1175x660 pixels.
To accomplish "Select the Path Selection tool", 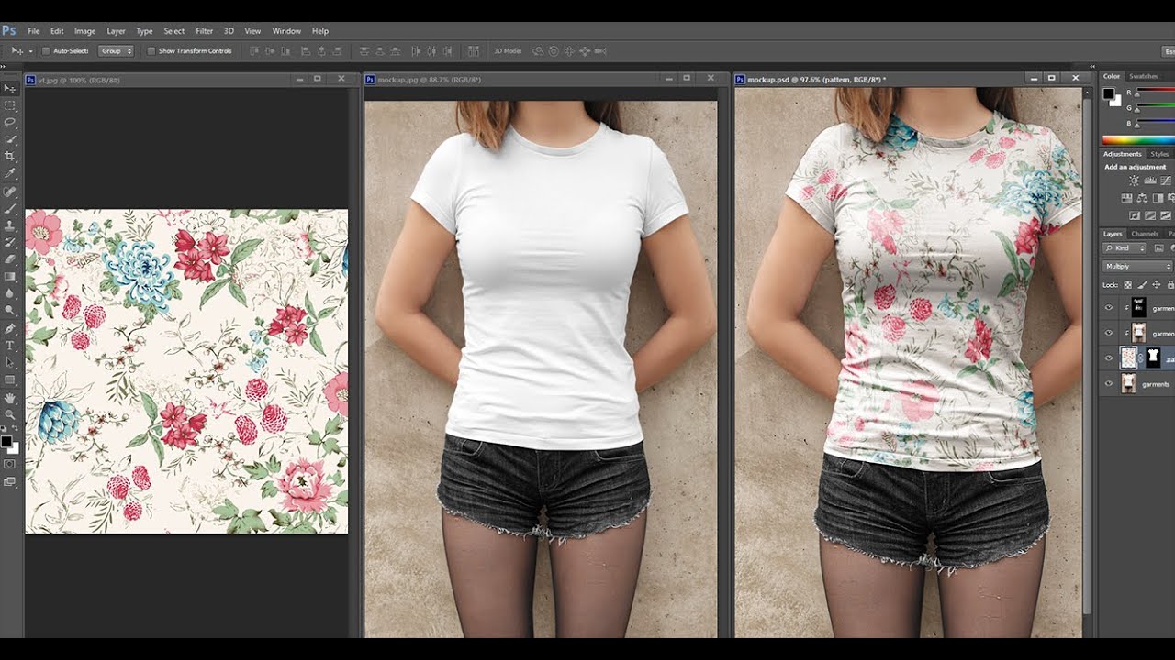I will (10, 362).
